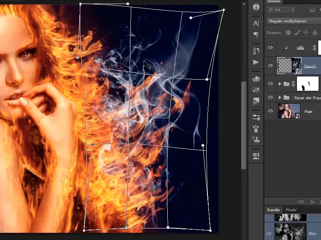Click the top-right warp corner handle
The image size is (321, 240).
click(224, 10)
